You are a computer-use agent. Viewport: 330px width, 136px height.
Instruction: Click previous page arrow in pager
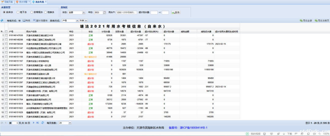coord(6,123)
